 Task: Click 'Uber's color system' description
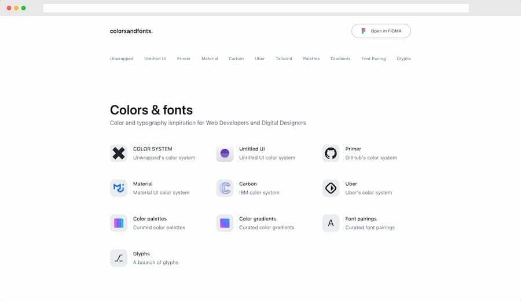click(x=369, y=193)
